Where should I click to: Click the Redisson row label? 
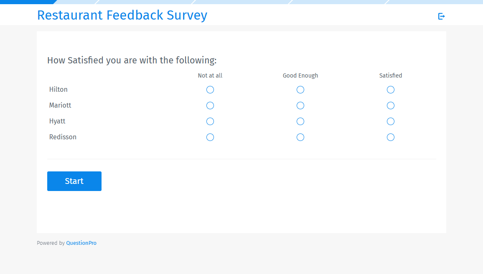click(x=63, y=137)
